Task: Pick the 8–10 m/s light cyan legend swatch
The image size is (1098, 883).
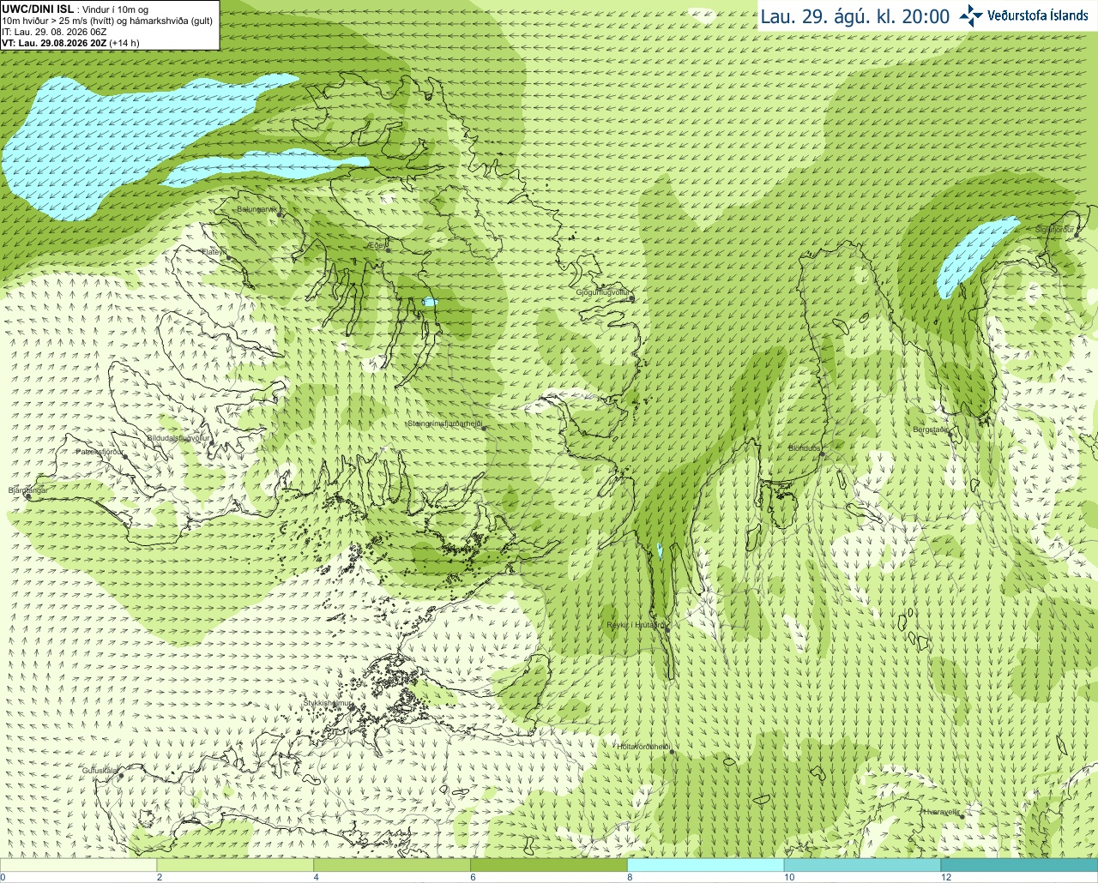Action: click(705, 865)
